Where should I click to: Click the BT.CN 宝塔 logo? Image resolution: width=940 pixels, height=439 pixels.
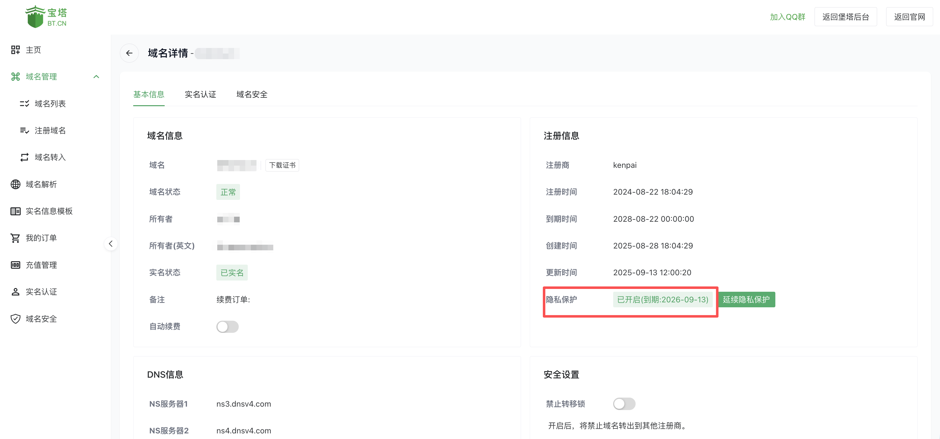click(46, 17)
